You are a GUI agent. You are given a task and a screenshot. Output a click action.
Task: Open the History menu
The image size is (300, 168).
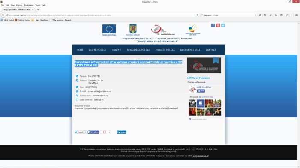coord(19,5)
